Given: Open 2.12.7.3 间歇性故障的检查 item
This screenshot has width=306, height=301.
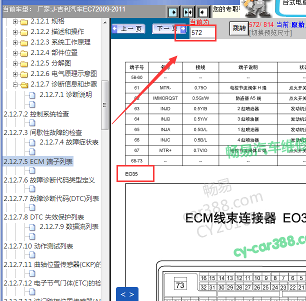Looking at the screenshot, I should pos(42,132).
